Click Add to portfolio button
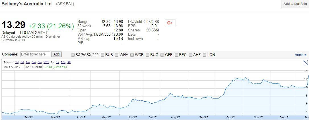Screen dimensions: 309x120 point(295,4)
